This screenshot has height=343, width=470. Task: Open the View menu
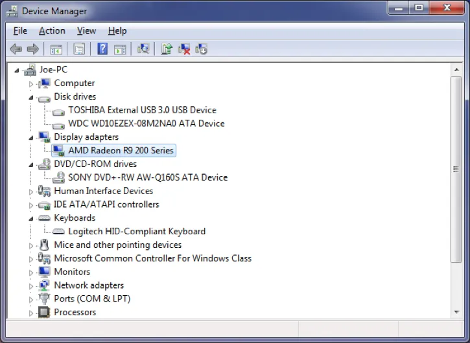tap(86, 30)
